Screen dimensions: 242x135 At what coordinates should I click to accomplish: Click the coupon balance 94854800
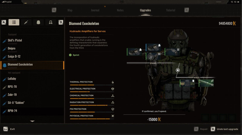(x=227, y=24)
